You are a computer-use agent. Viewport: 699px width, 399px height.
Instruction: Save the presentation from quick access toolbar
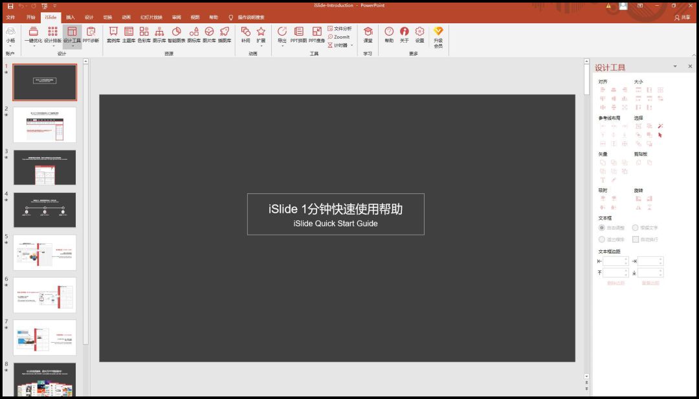tap(11, 6)
